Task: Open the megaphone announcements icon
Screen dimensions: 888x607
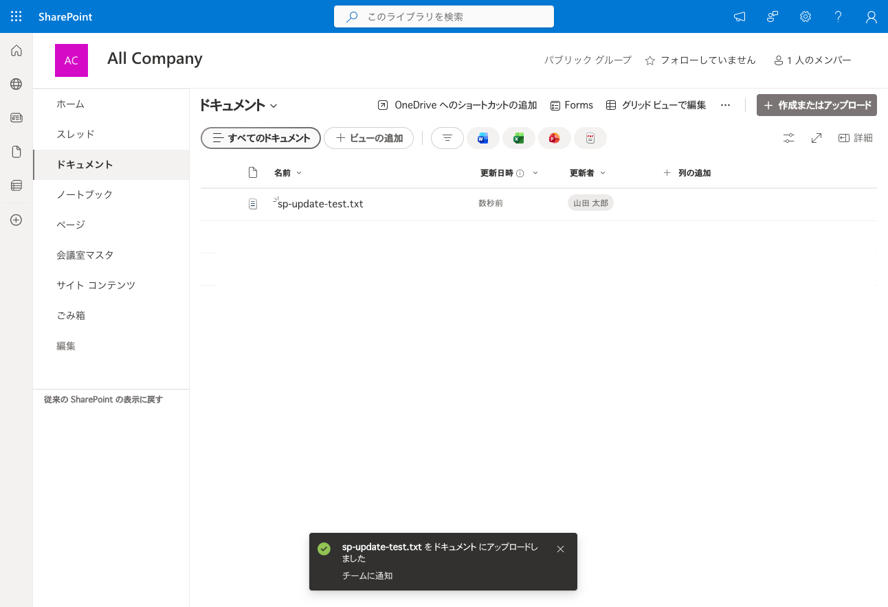Action: tap(740, 16)
